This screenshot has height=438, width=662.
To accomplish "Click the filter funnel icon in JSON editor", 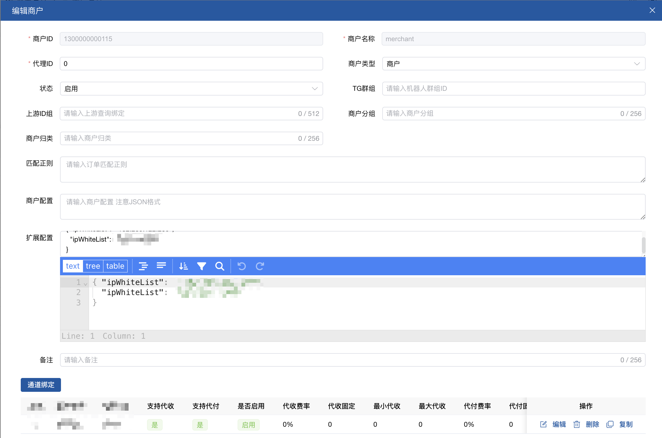I will pyautogui.click(x=201, y=266).
